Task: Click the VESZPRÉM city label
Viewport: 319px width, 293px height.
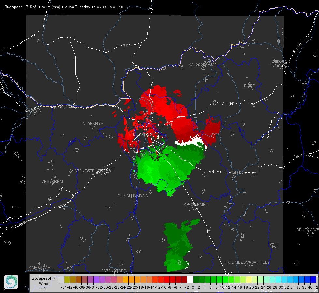Action: pos(52,182)
